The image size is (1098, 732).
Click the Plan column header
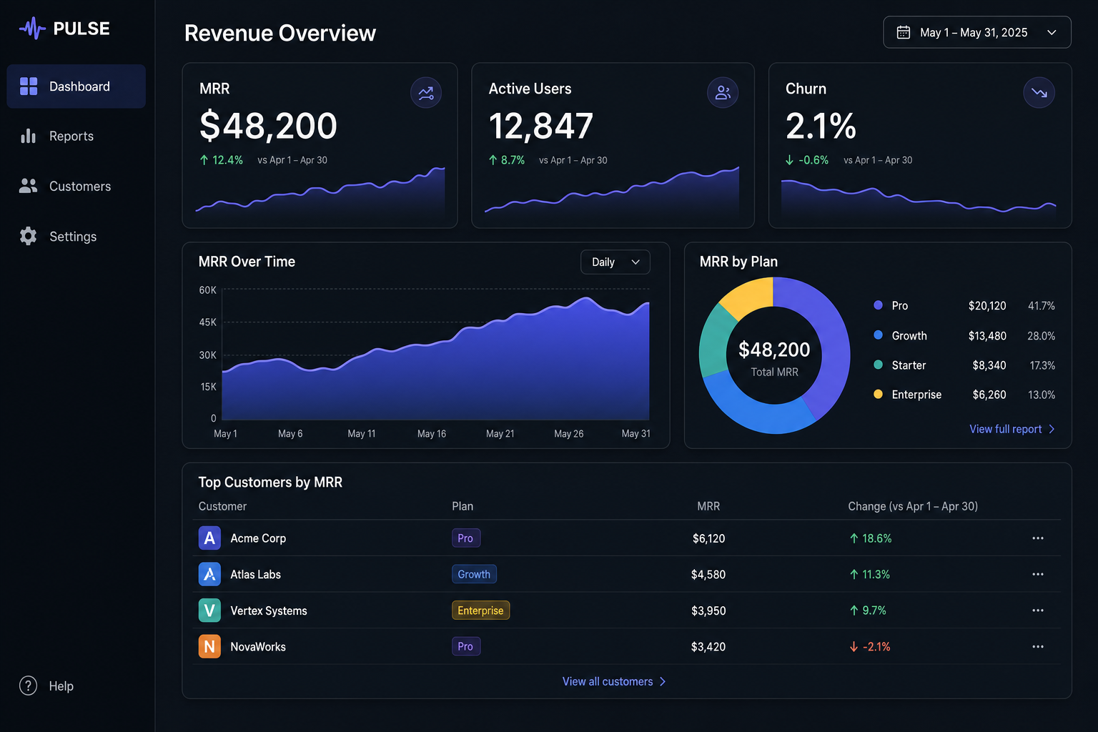click(463, 506)
